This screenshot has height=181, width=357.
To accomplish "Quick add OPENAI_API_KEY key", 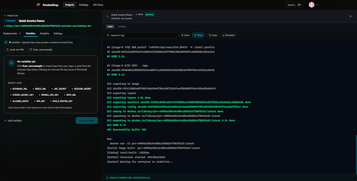I will click(49, 95).
